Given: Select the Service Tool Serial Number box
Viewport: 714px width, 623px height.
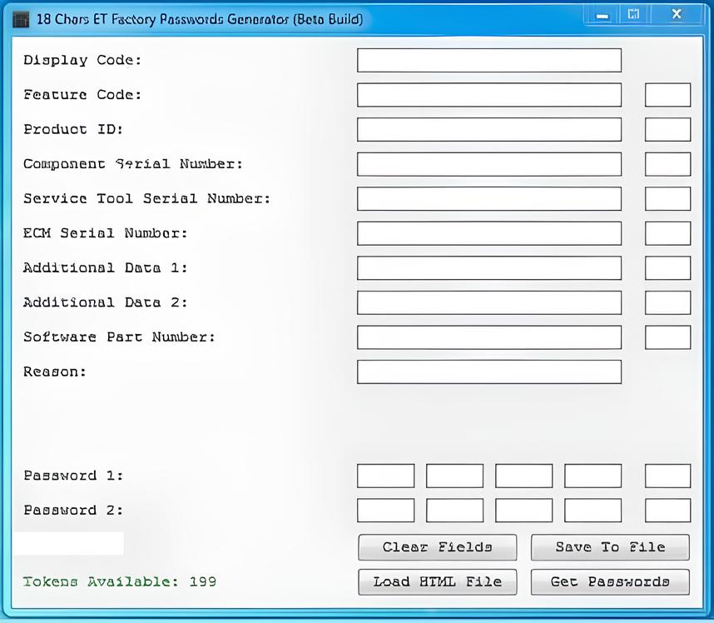Looking at the screenshot, I should 488,198.
